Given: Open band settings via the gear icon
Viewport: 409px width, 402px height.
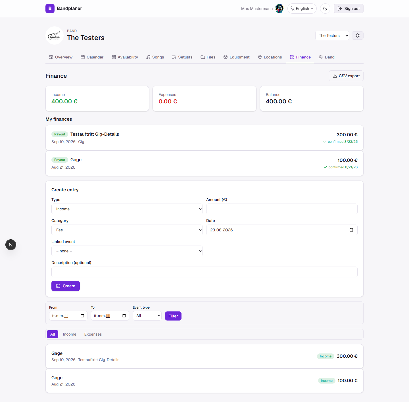Looking at the screenshot, I should (x=358, y=35).
